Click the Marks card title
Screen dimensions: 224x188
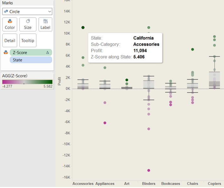pyautogui.click(x=8, y=3)
